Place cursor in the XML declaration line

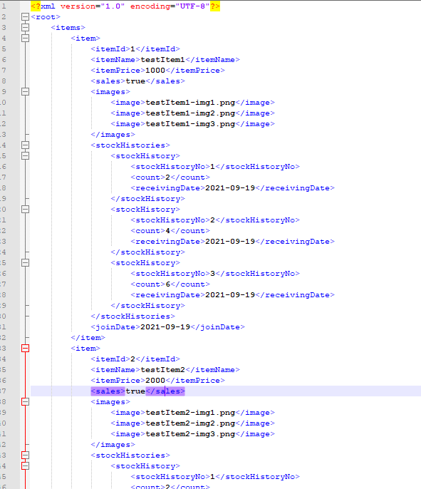[125, 6]
